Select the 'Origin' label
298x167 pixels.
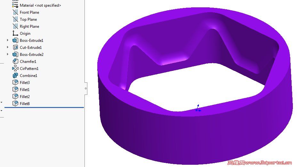(x=25, y=34)
